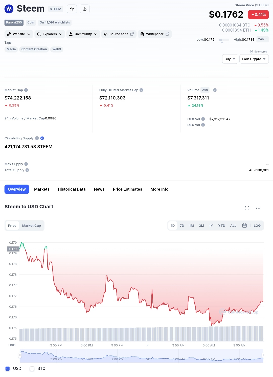The image size is (273, 377).
Task: Click the 409,190,981 total supply value
Action: coord(259,170)
